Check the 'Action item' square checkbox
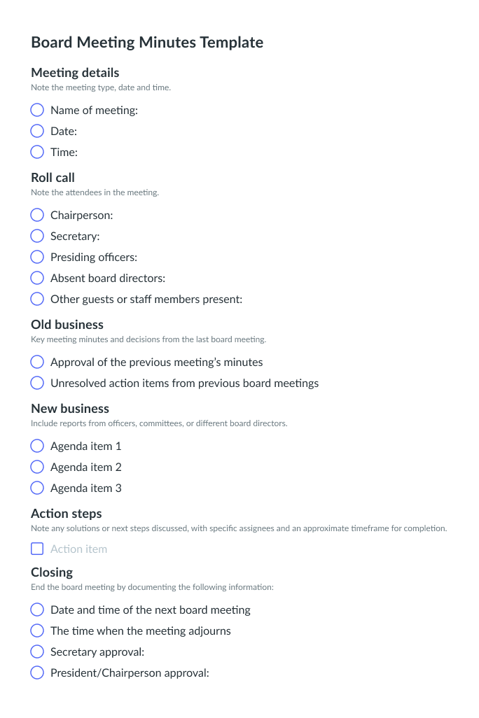Screen dimensions: 479x718 (x=37, y=549)
